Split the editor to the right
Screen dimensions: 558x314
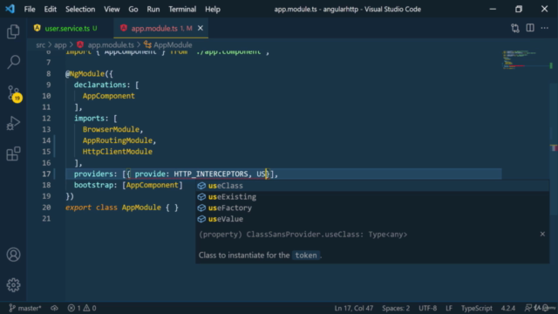[x=530, y=28]
